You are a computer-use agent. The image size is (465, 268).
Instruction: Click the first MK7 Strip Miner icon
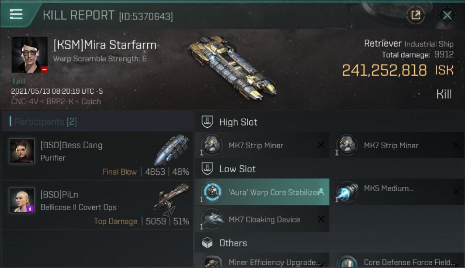pos(212,145)
